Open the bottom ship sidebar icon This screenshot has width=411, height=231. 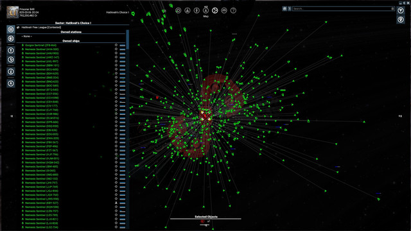pyautogui.click(x=11, y=83)
